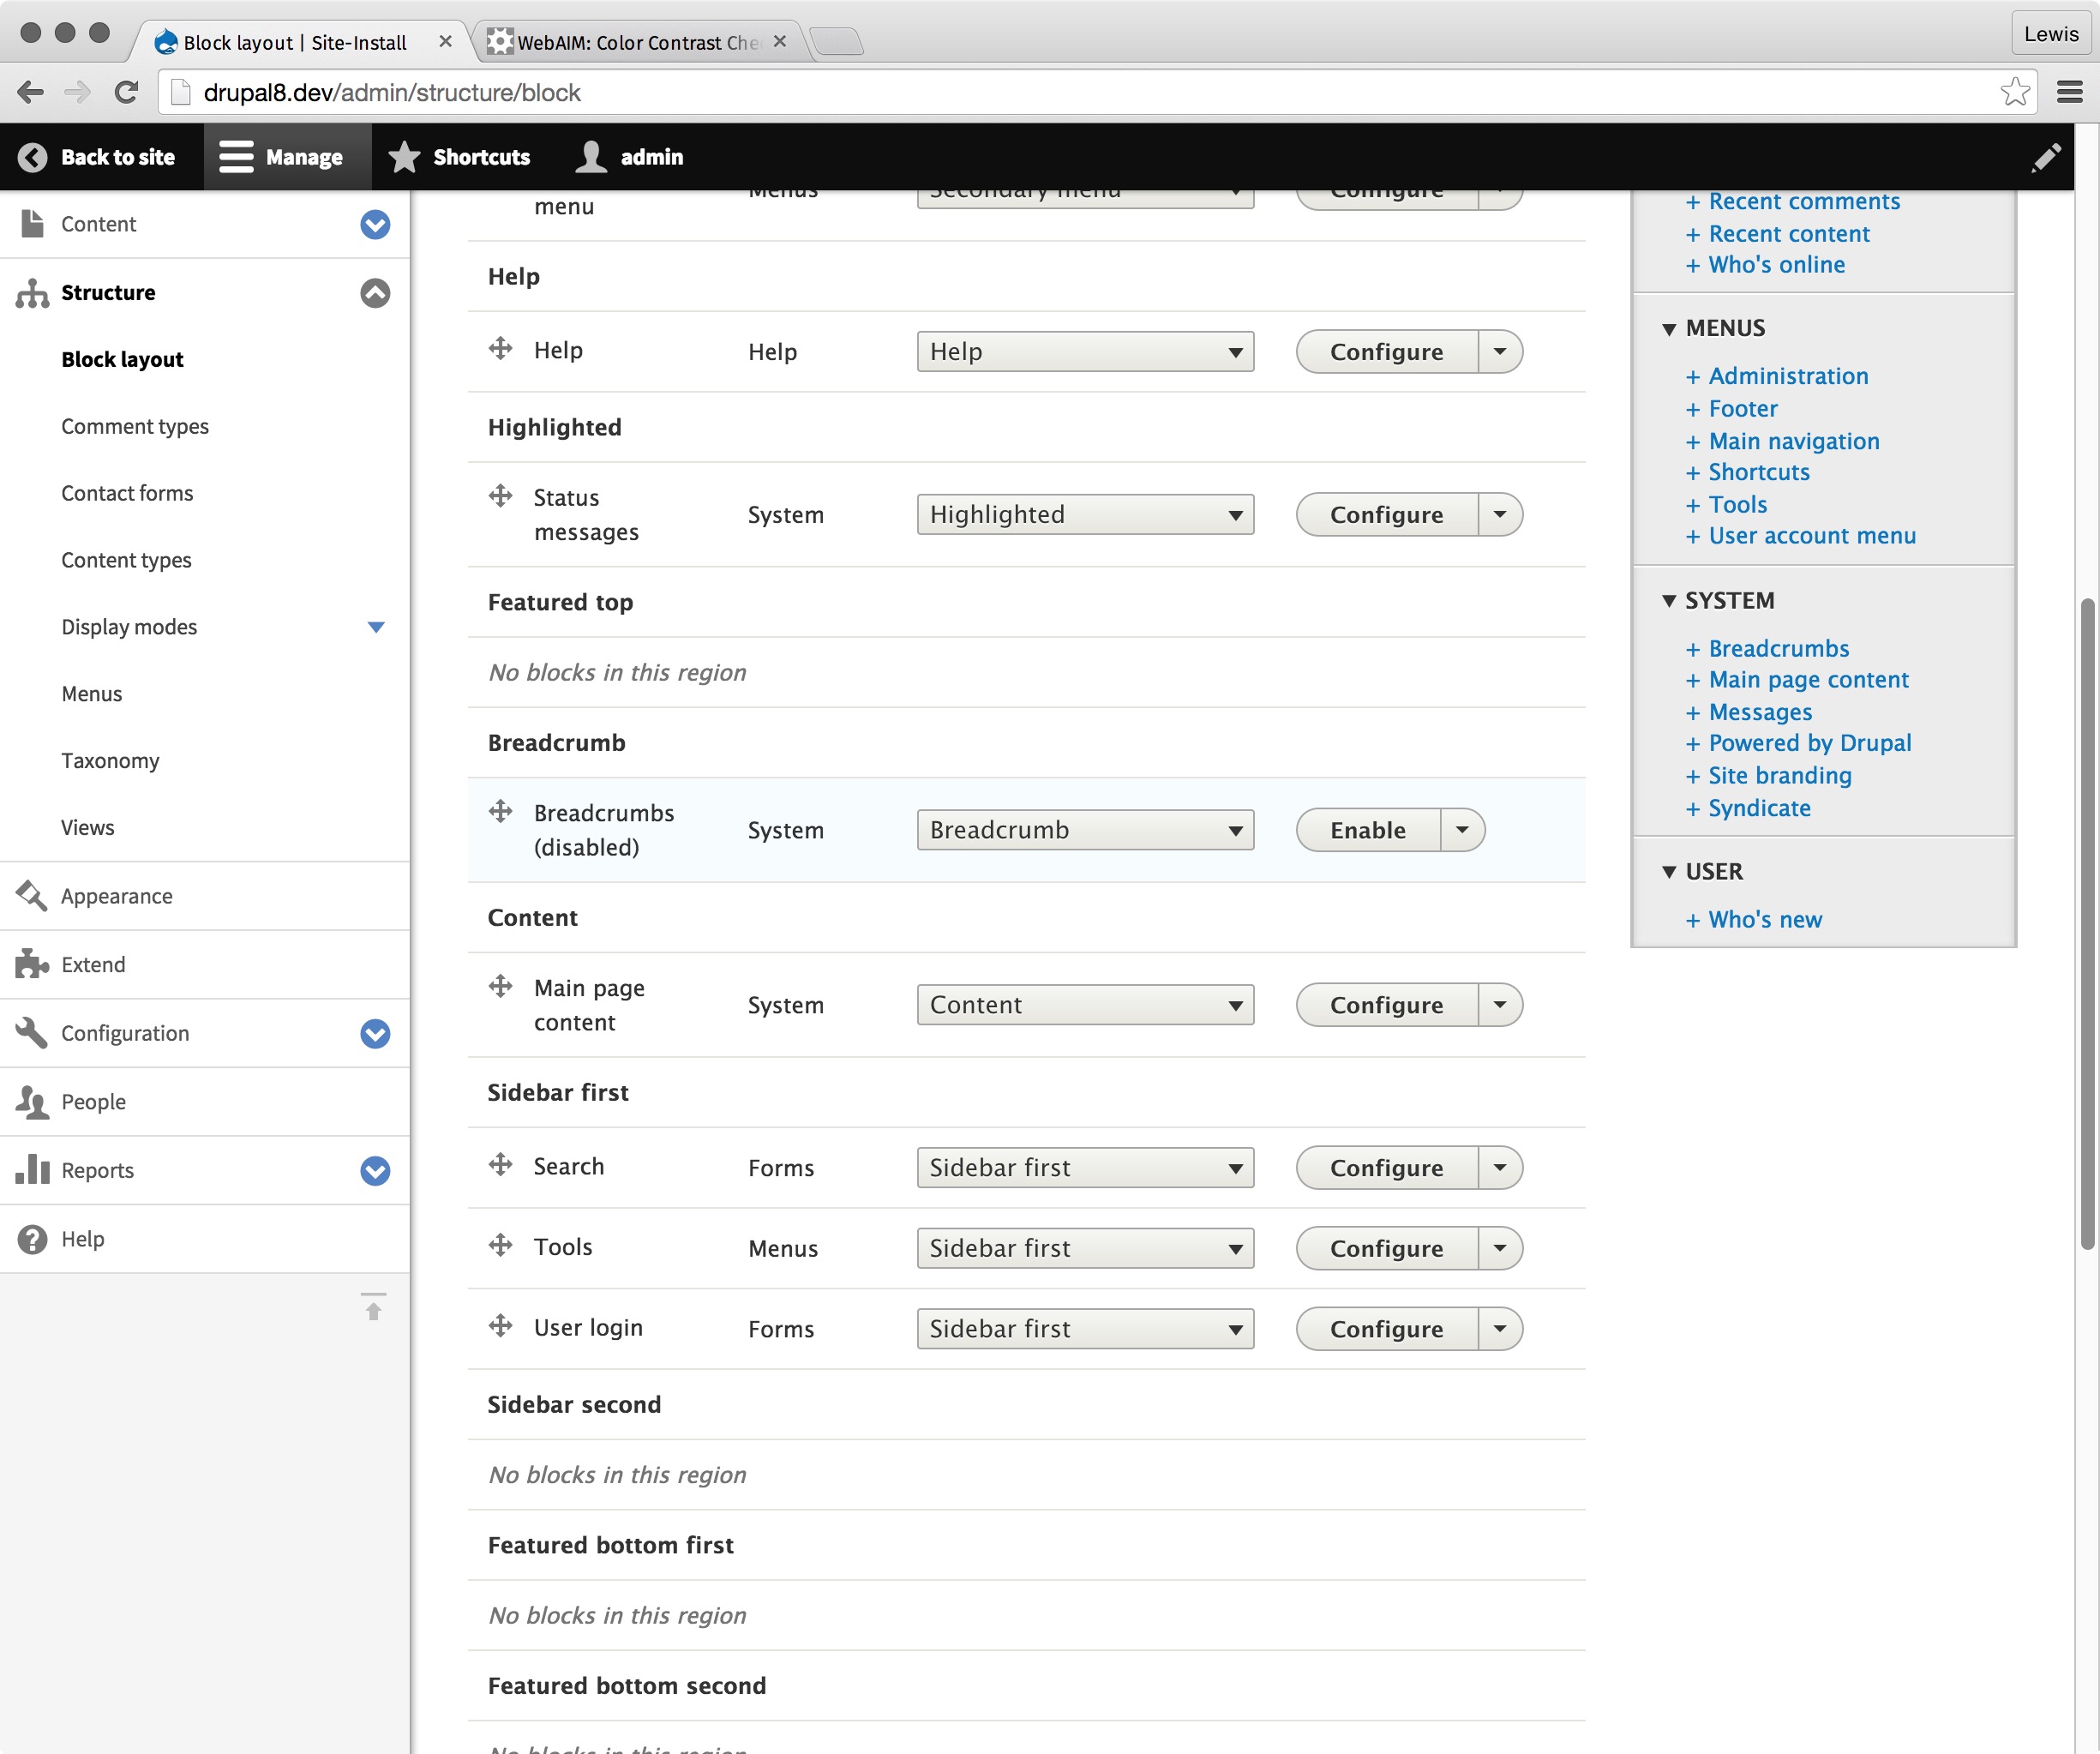Click the browser address bar
Viewport: 2100px width, 1754px height.
tap(1000, 92)
